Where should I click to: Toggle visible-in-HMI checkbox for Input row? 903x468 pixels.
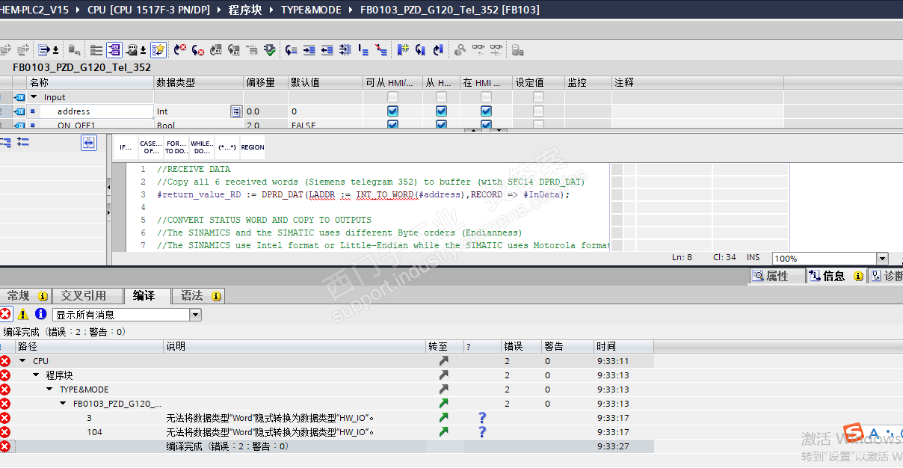486,97
